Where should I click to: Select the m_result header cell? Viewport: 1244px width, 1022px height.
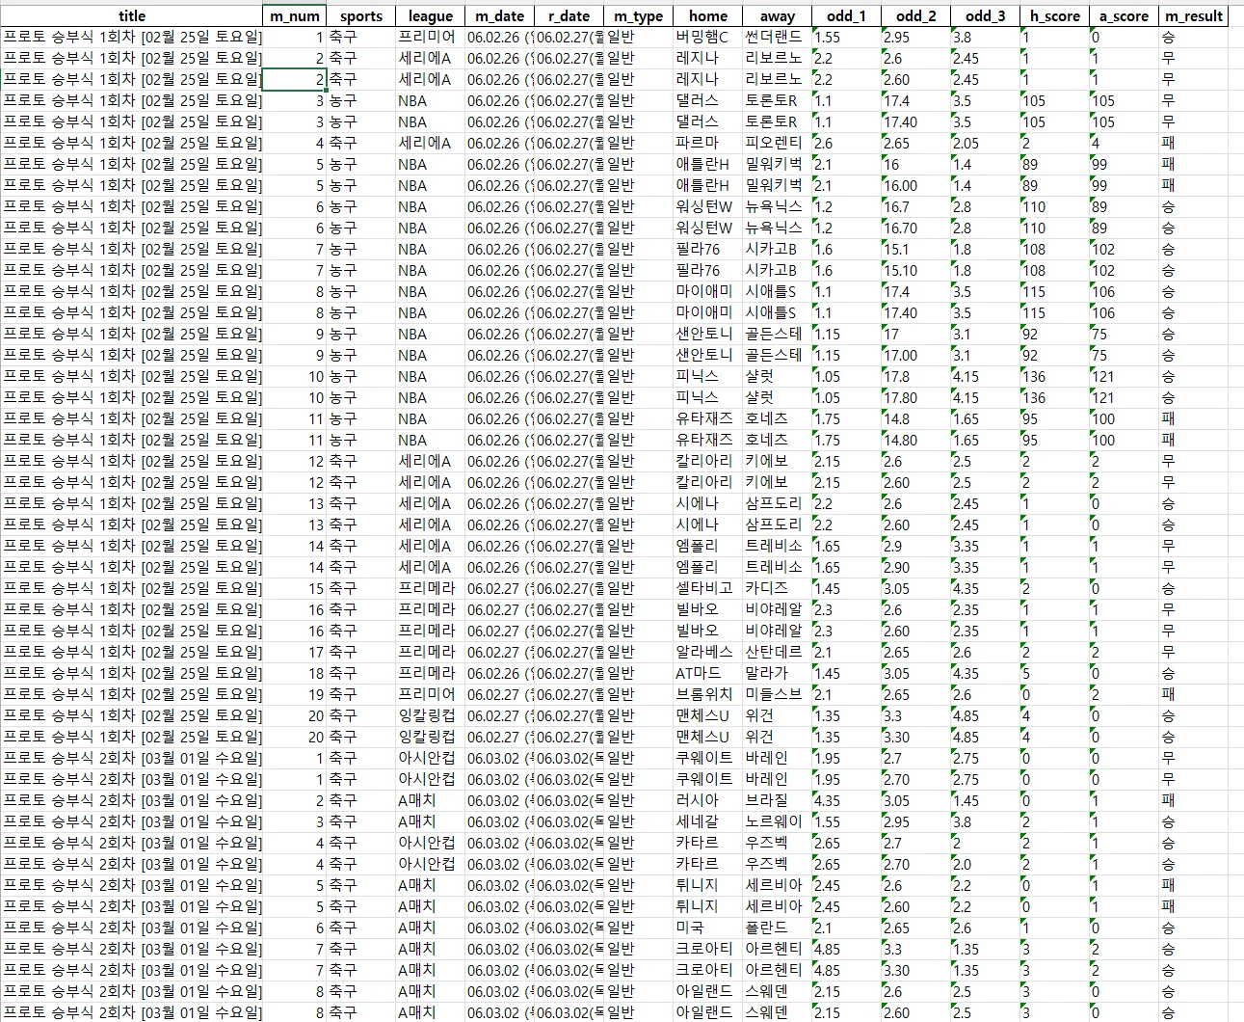(1193, 15)
